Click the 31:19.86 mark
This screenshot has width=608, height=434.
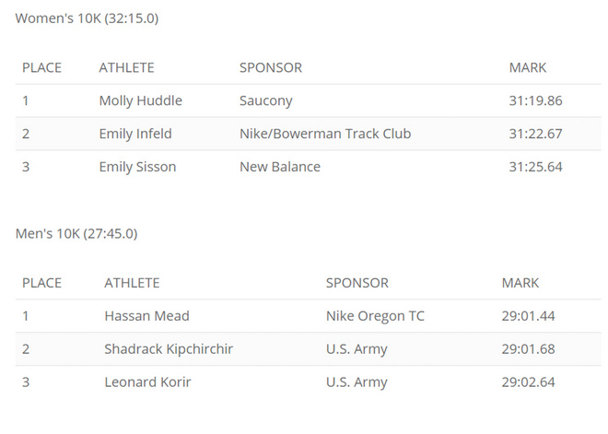535,101
